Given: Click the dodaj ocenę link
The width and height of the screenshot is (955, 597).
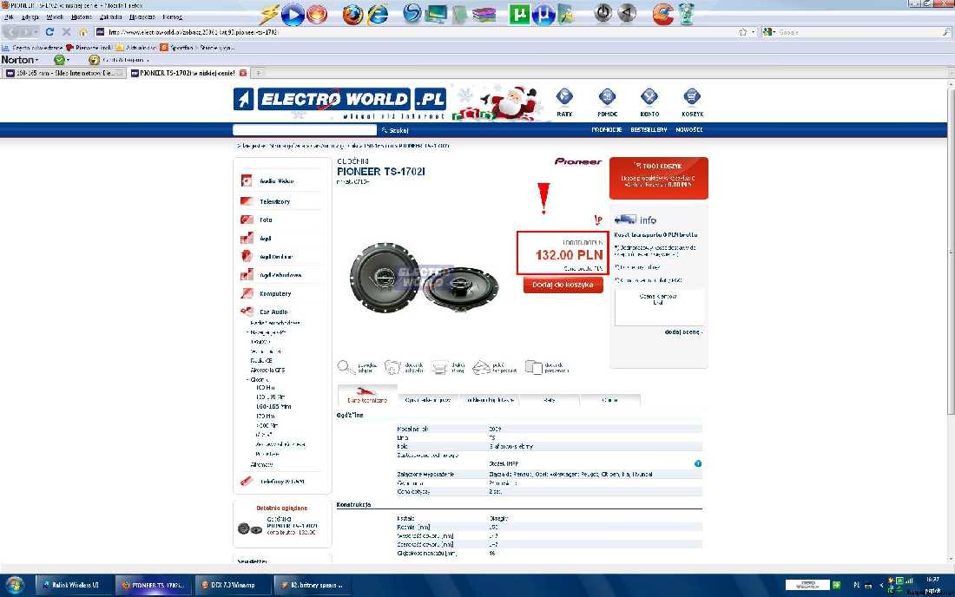Looking at the screenshot, I should tap(683, 332).
